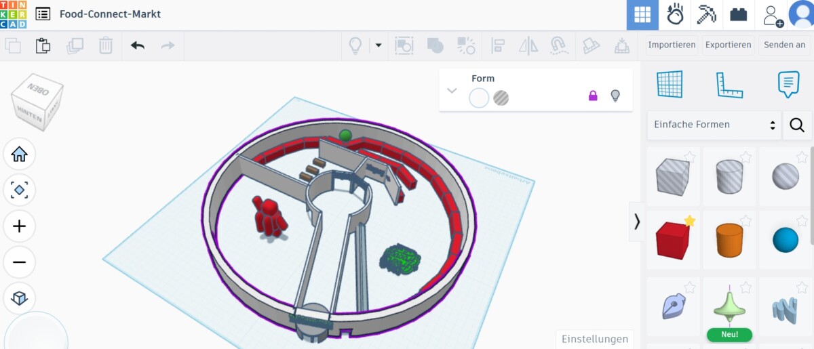Click the Align tool
The height and width of the screenshot is (349, 814).
click(x=497, y=45)
